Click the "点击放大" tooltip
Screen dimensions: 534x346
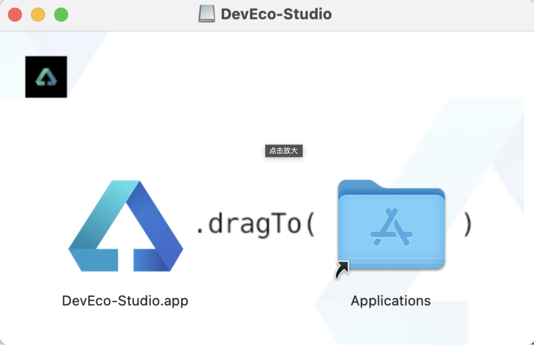(x=284, y=151)
